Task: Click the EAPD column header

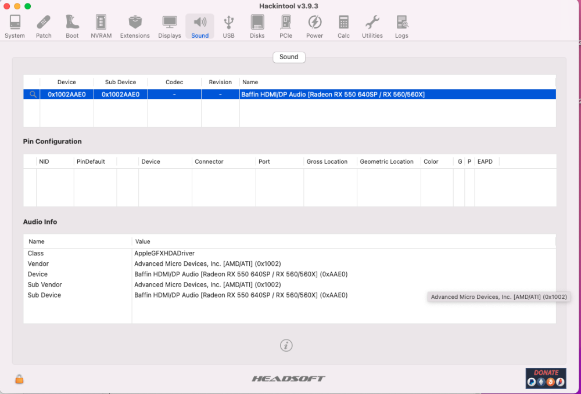Action: tap(487, 162)
